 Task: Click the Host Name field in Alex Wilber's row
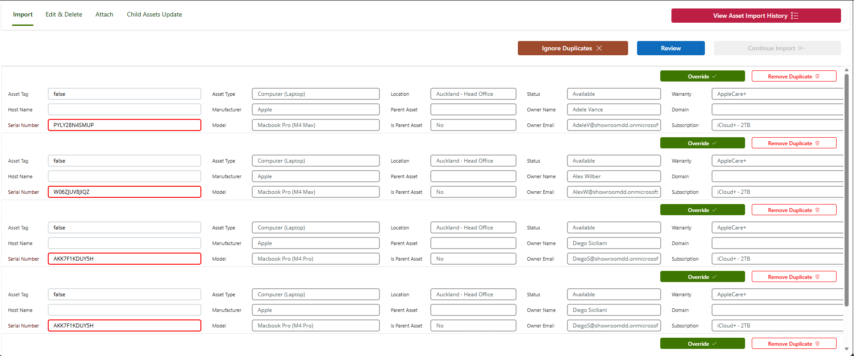point(125,176)
